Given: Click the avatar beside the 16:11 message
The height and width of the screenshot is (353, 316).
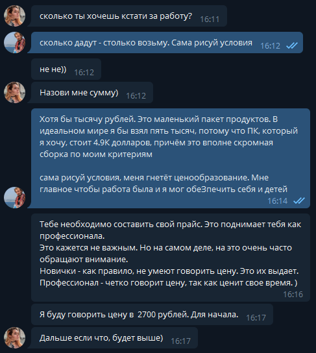Looking at the screenshot, I should coord(15,16).
